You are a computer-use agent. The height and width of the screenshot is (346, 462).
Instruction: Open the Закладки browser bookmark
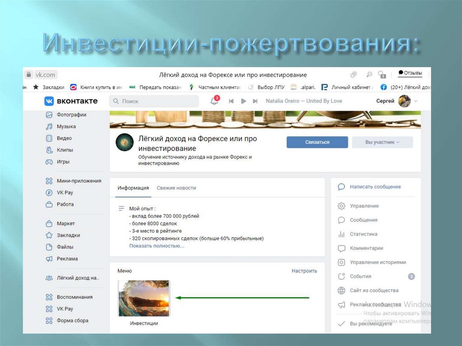(49, 87)
